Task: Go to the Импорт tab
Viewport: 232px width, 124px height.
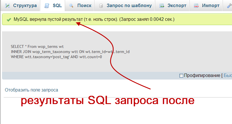Action: (206, 5)
